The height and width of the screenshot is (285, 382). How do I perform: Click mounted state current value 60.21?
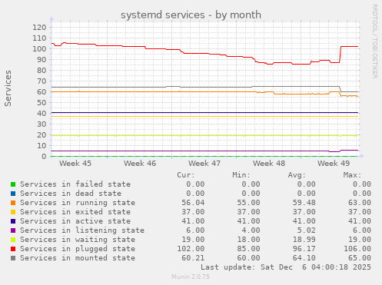pyautogui.click(x=193, y=258)
